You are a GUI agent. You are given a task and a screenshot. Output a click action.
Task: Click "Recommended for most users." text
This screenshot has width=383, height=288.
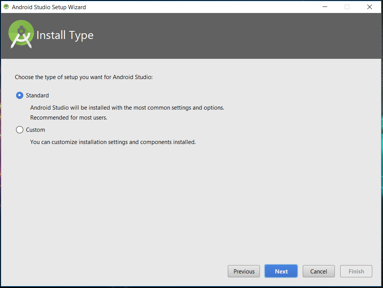coord(69,118)
